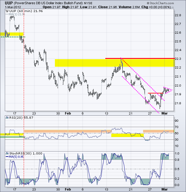Click the area icon beside StochRSI(30)
Image resolution: width=186 pixels, height=192 pixels.
(7, 153)
